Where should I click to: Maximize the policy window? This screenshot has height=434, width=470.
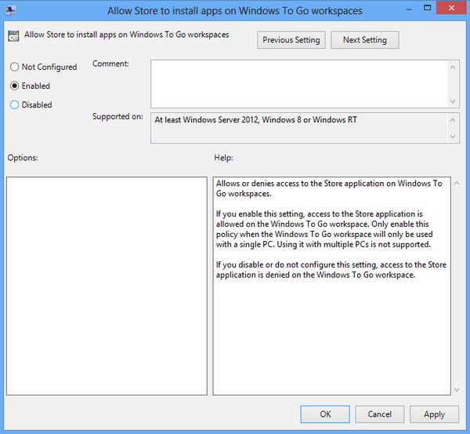428,8
